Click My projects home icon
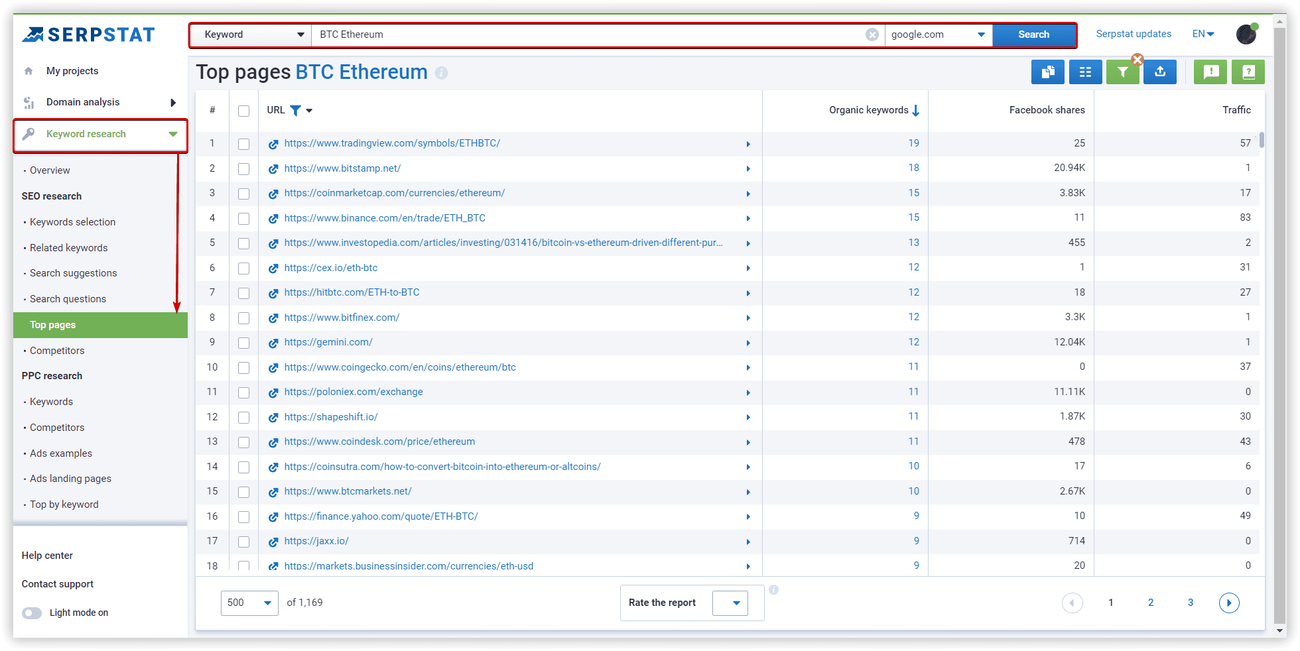 click(29, 71)
